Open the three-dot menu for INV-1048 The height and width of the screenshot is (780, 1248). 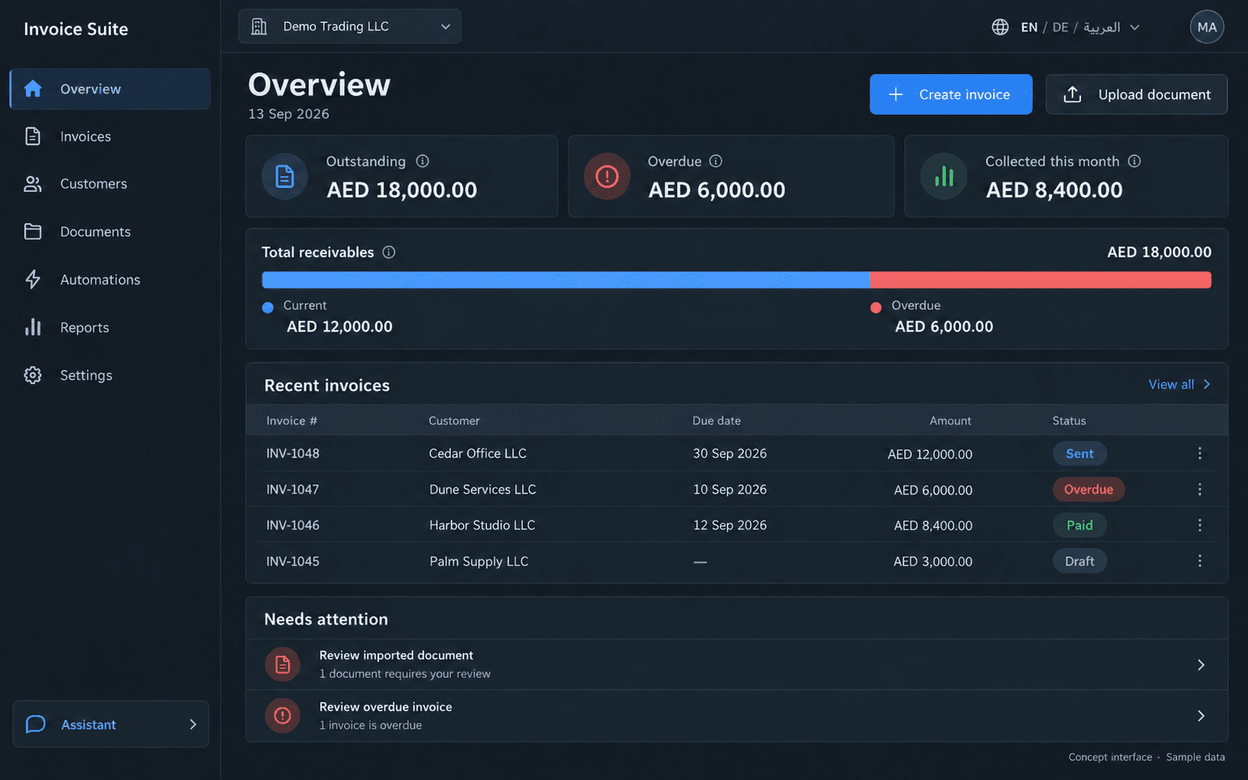pyautogui.click(x=1199, y=453)
